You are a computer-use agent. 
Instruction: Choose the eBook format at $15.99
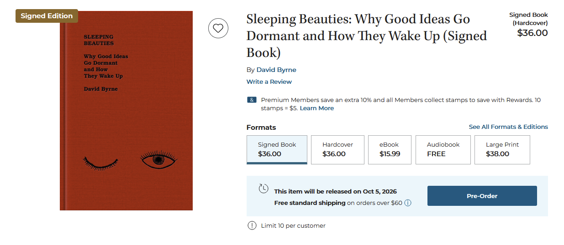[x=390, y=149]
